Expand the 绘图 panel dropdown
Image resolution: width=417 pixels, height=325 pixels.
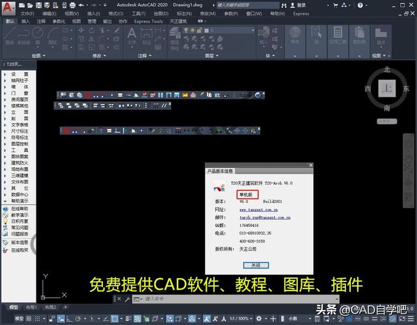pos(38,55)
